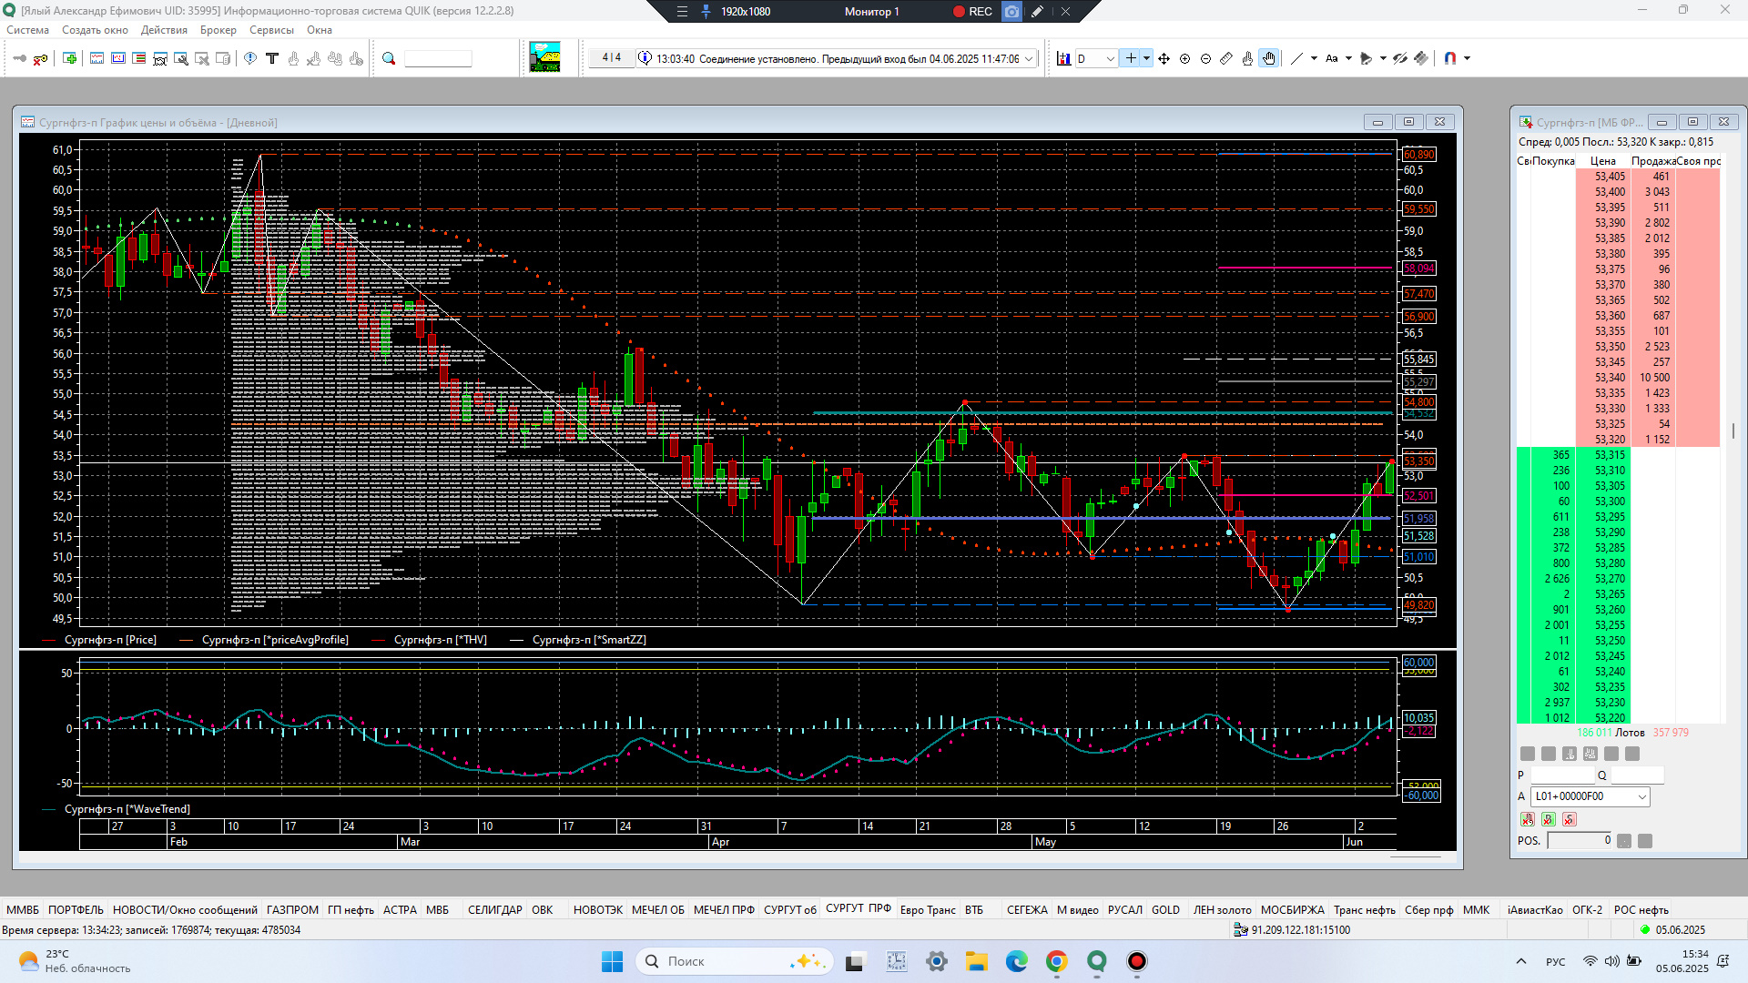The image size is (1748, 983).
Task: Select the ruler measurement tool
Action: [1226, 58]
